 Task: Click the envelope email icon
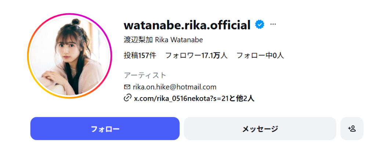pyautogui.click(x=127, y=87)
